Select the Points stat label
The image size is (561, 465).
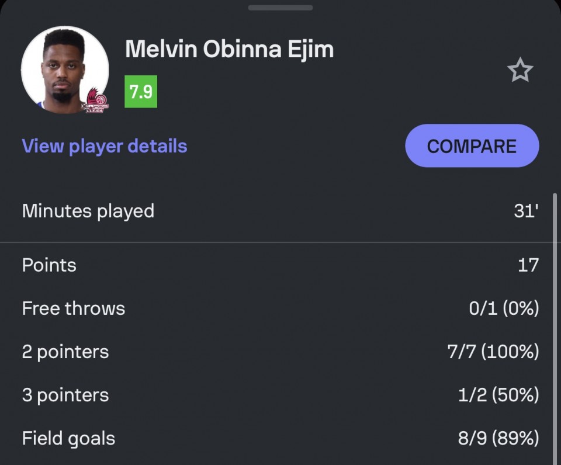click(49, 265)
